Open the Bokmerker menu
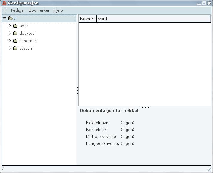 click(x=39, y=10)
